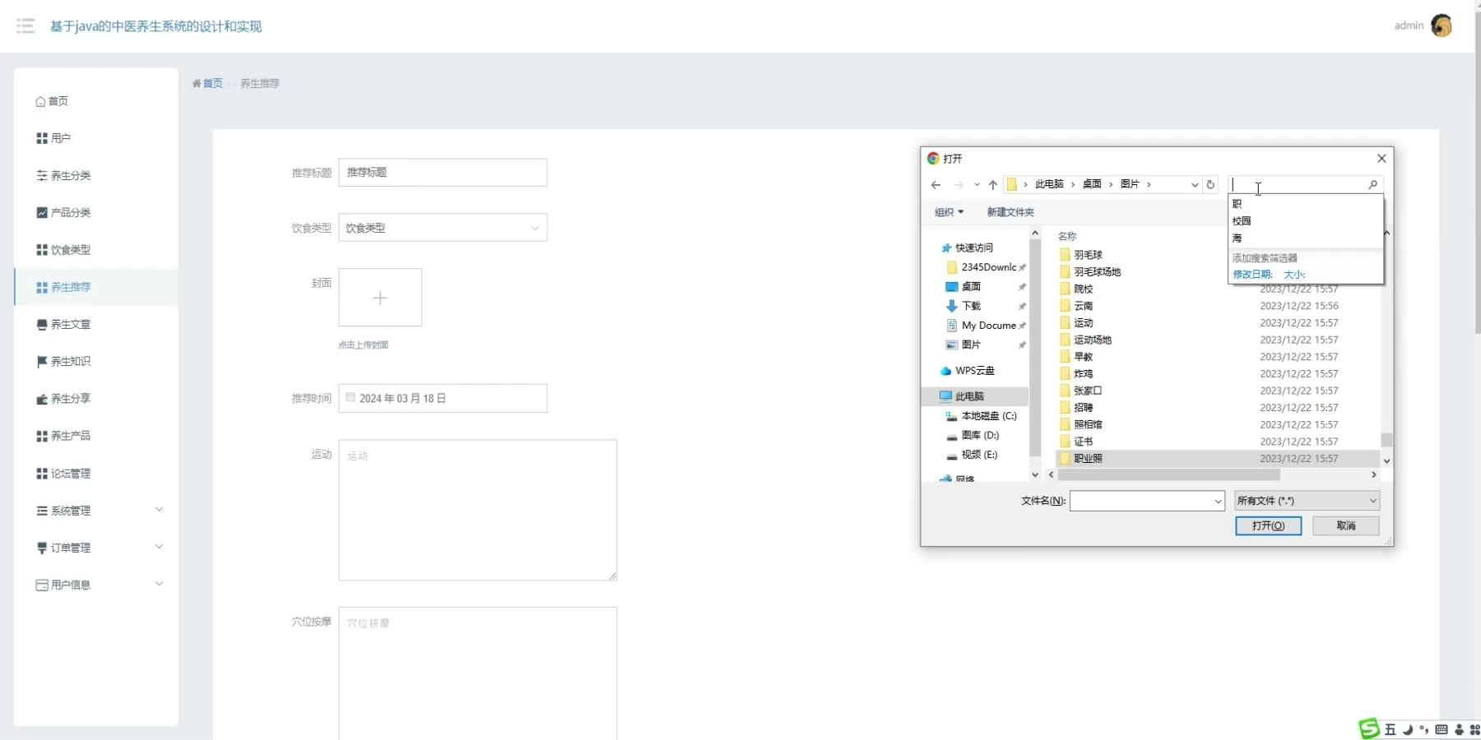Focus the 推荐标题 input field

(x=443, y=172)
